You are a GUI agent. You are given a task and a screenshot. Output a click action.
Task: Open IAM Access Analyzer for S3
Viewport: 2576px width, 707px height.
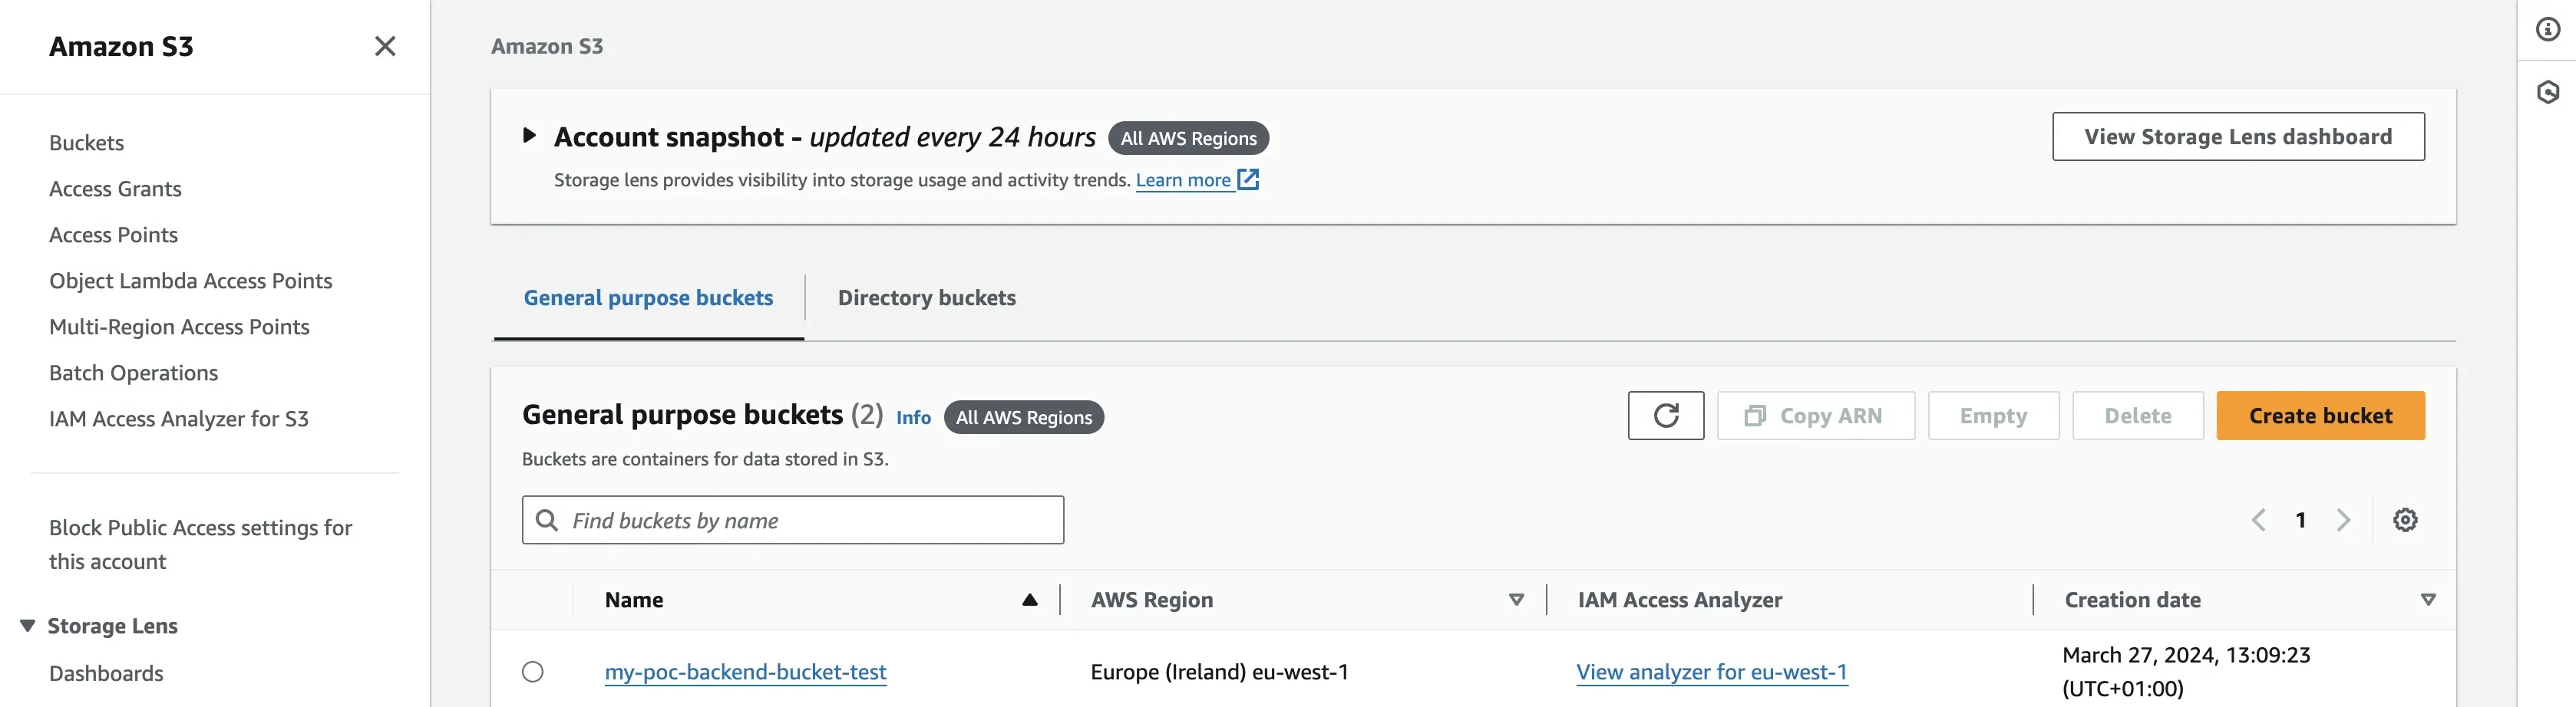pos(178,419)
